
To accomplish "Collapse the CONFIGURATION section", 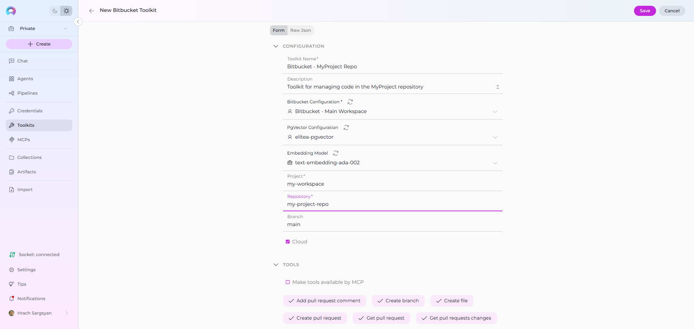I will coord(276,46).
